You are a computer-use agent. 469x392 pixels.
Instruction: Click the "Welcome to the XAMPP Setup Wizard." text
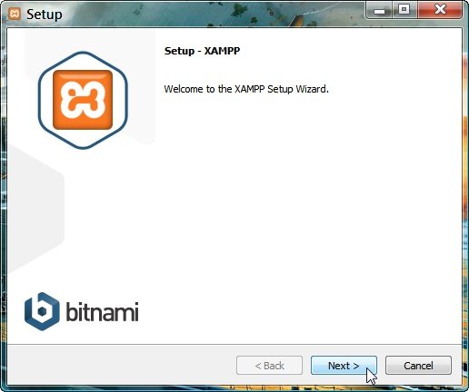click(246, 89)
